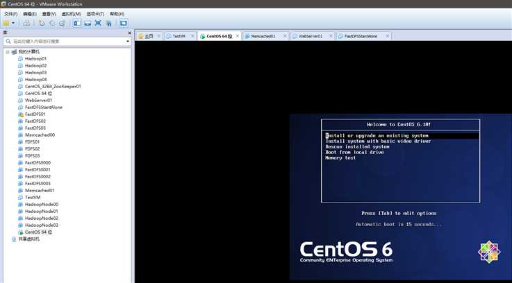
Task: Open the power options dropdown arrow
Action: point(13,23)
